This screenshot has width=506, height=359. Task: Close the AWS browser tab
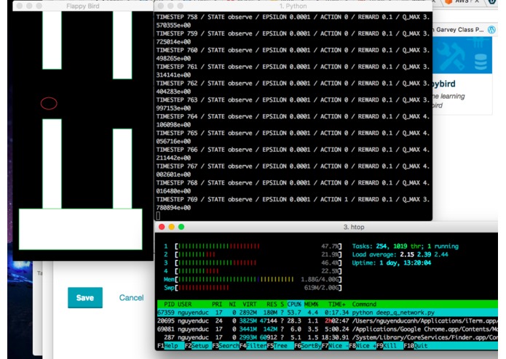pos(477,1)
